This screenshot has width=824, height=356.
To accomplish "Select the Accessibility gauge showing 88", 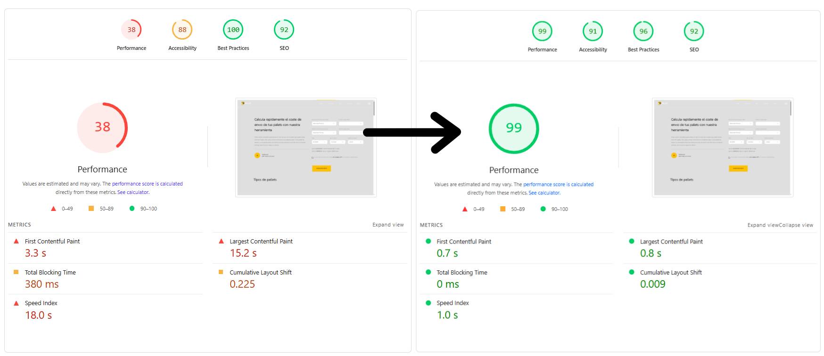I will pos(182,30).
